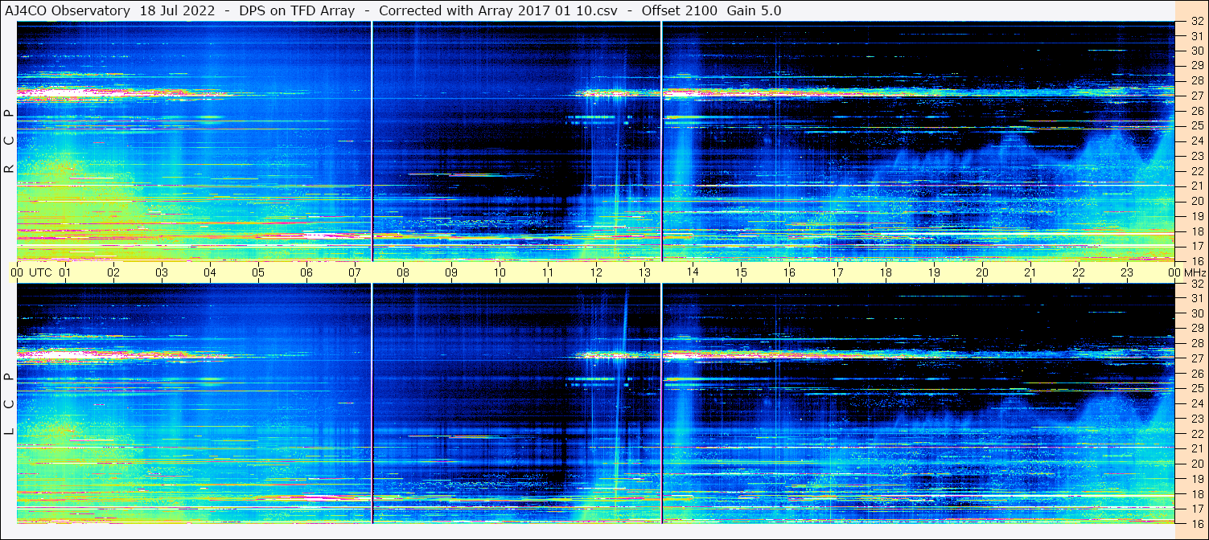
Task: Click the 'DPS on TFD Array' header text
Action: click(x=297, y=10)
